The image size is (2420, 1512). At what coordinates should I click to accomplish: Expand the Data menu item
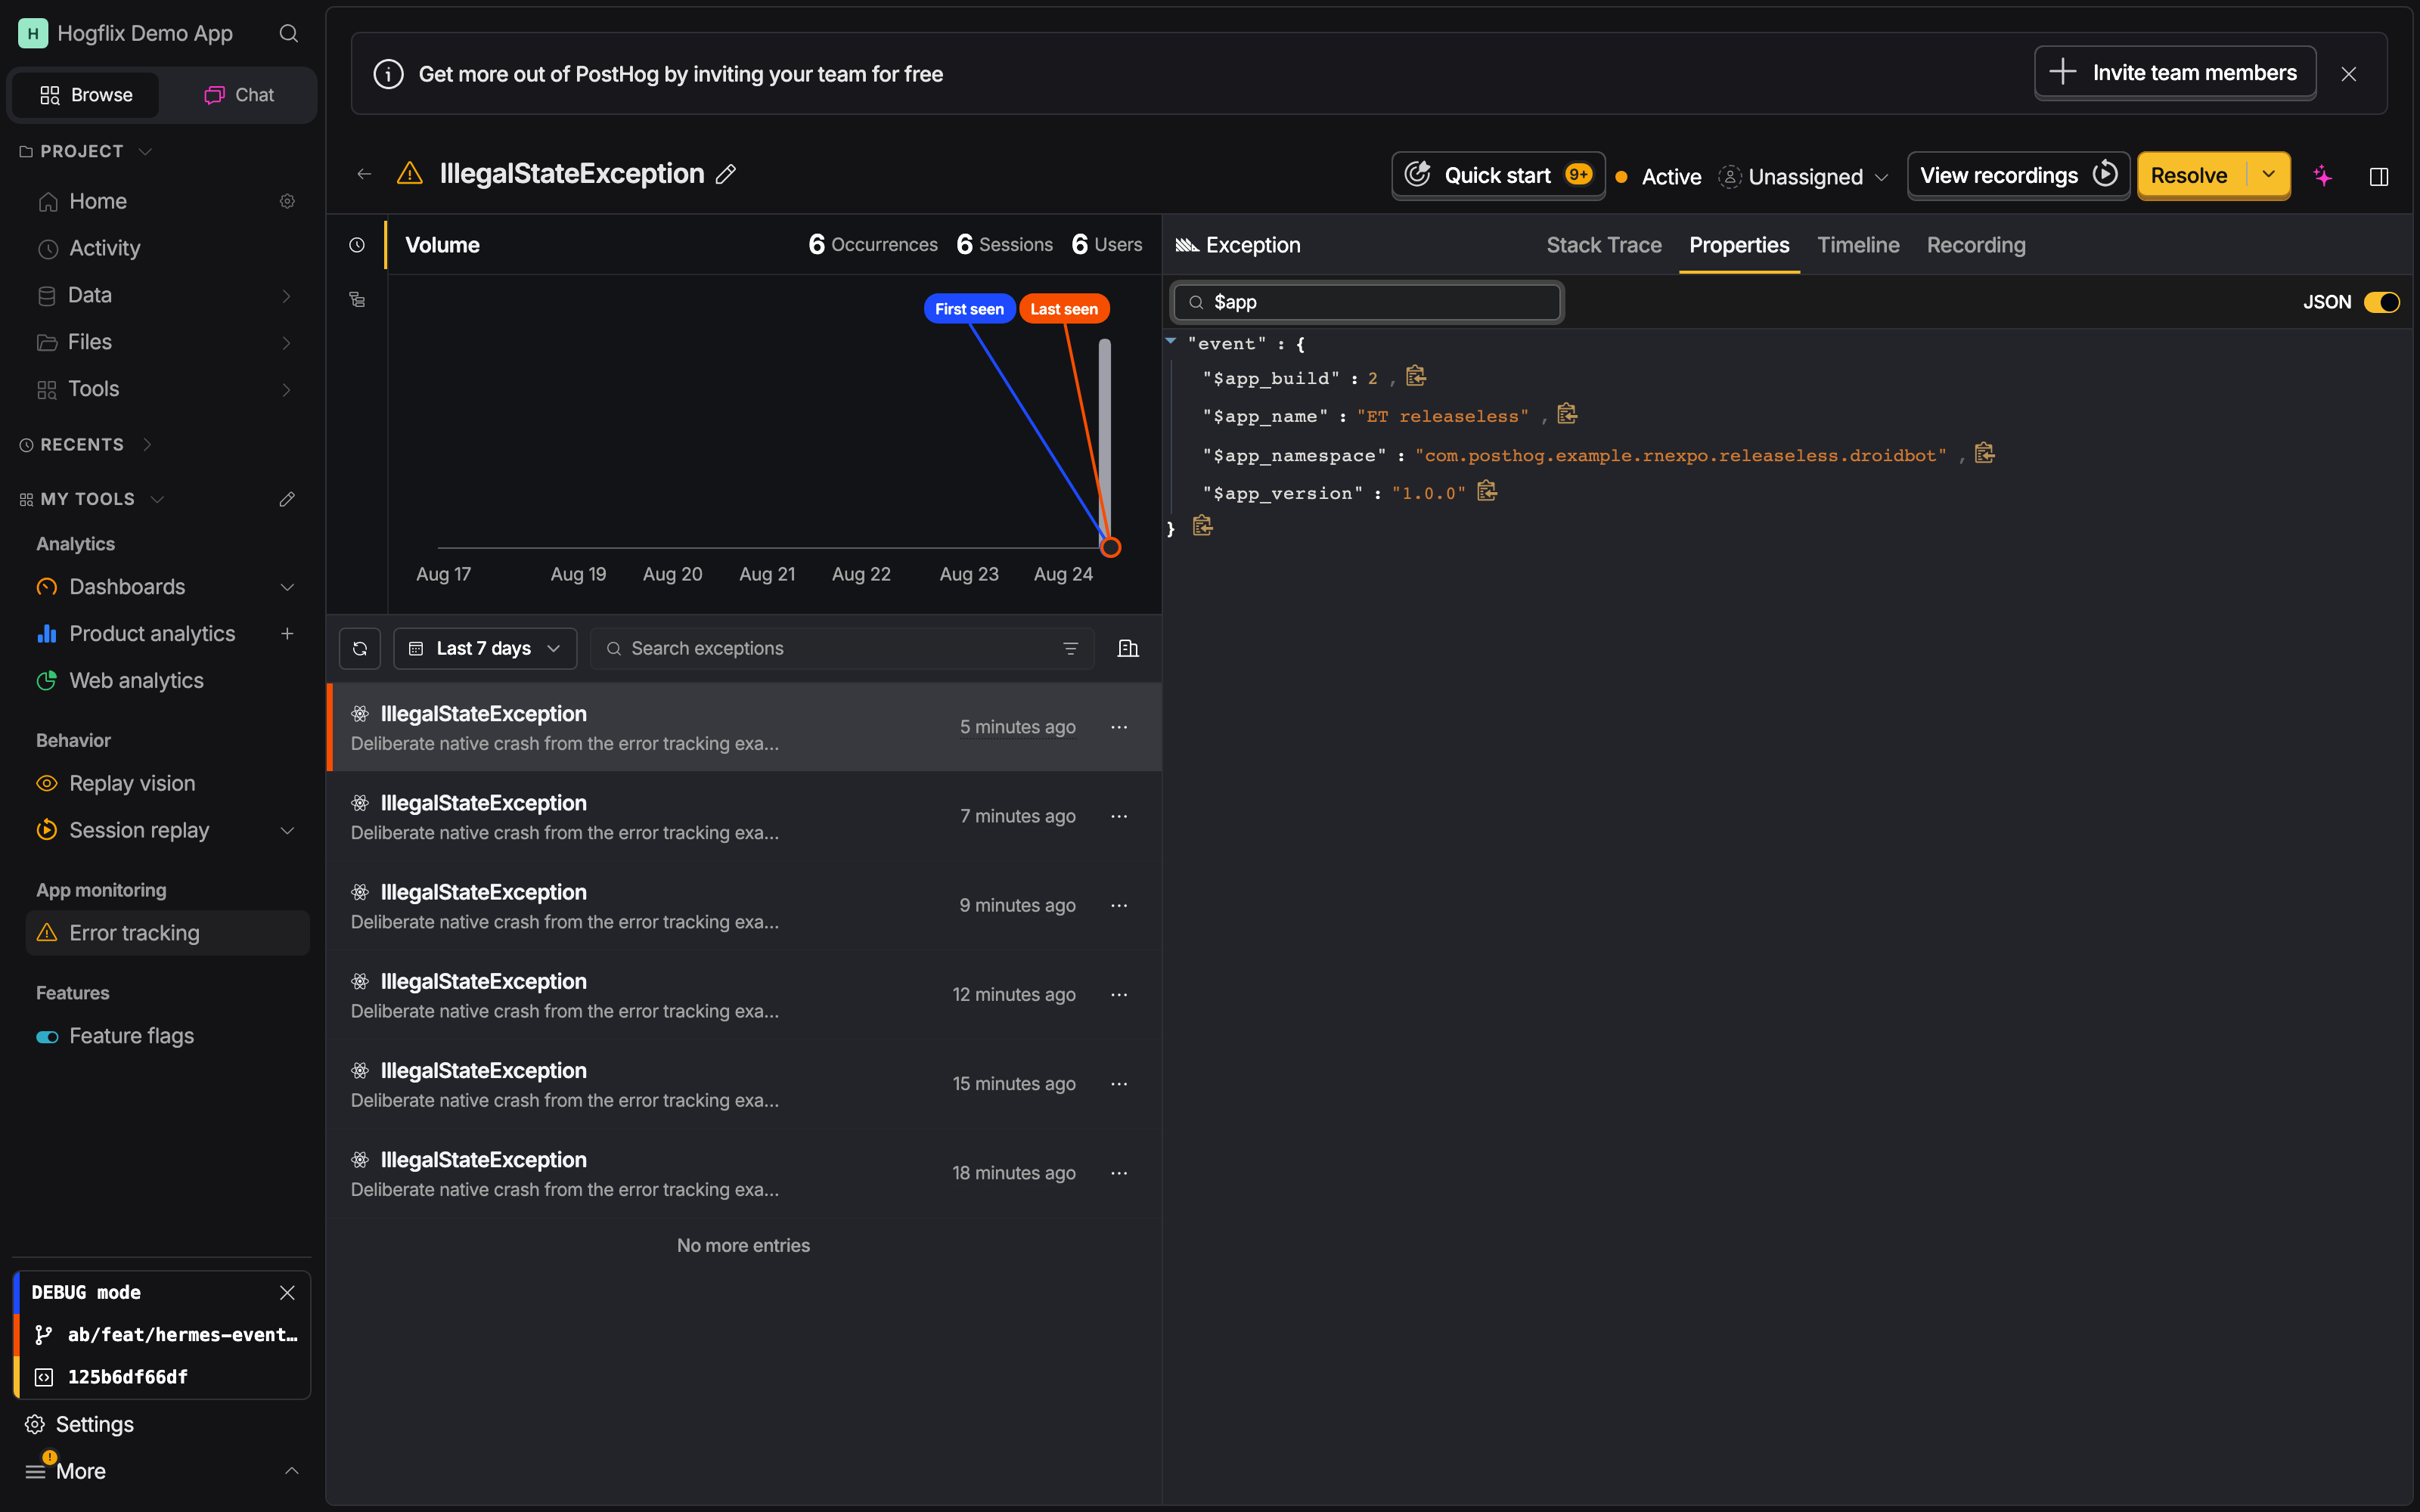287,295
